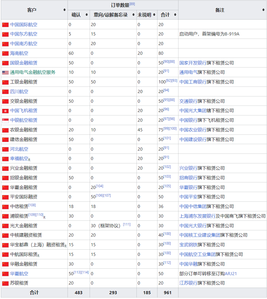Screen dimensions: 267x299
Task: Open citation [96] in 中国飞机租赁 row
Action: 166,109
